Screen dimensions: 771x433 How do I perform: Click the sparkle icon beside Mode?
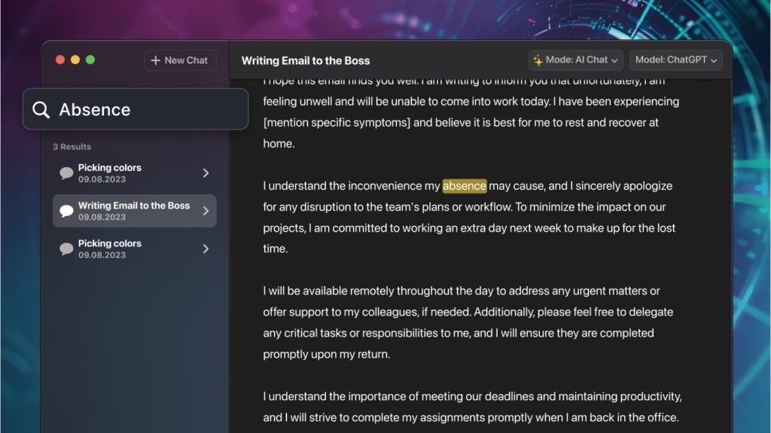pos(538,60)
